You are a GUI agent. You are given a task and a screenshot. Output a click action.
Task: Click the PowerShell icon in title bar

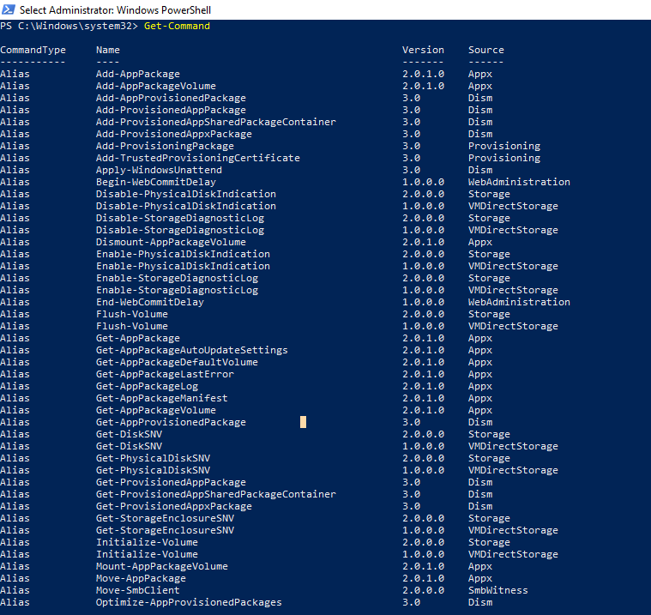coord(9,9)
